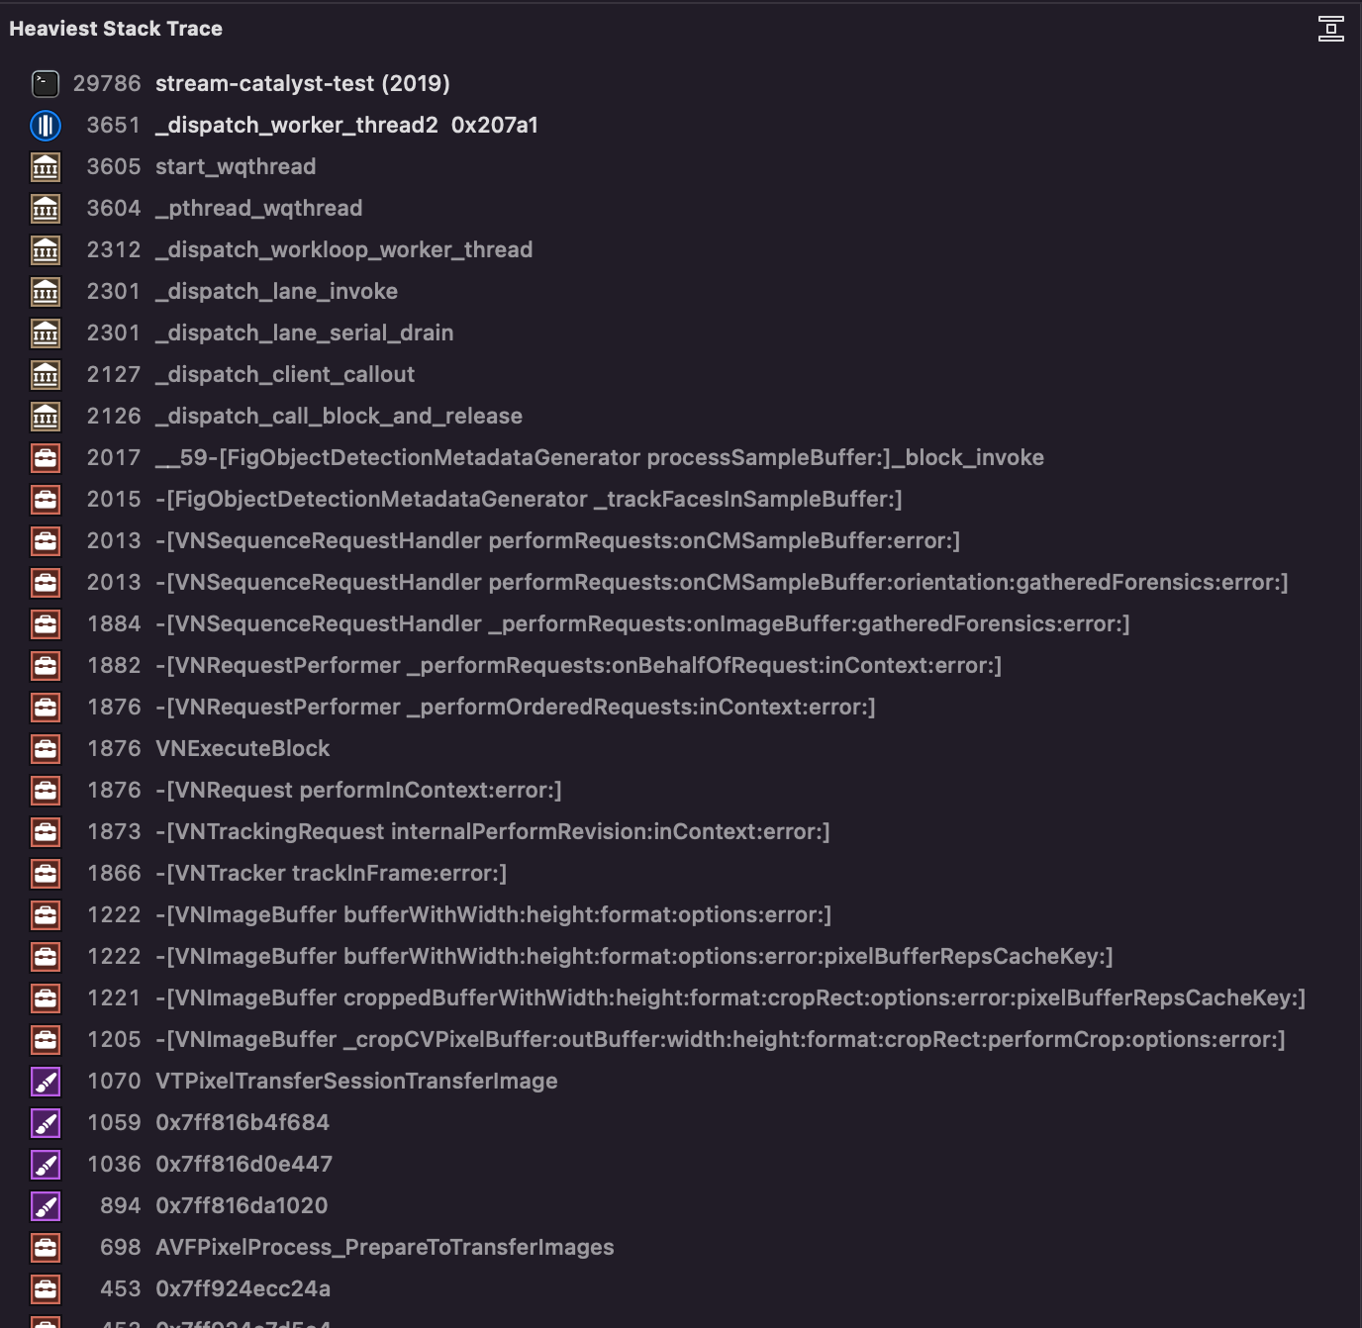Screen dimensions: 1362x1328
Task: Click the terminal icon beside stream-catalyst-test
Action: pos(46,84)
